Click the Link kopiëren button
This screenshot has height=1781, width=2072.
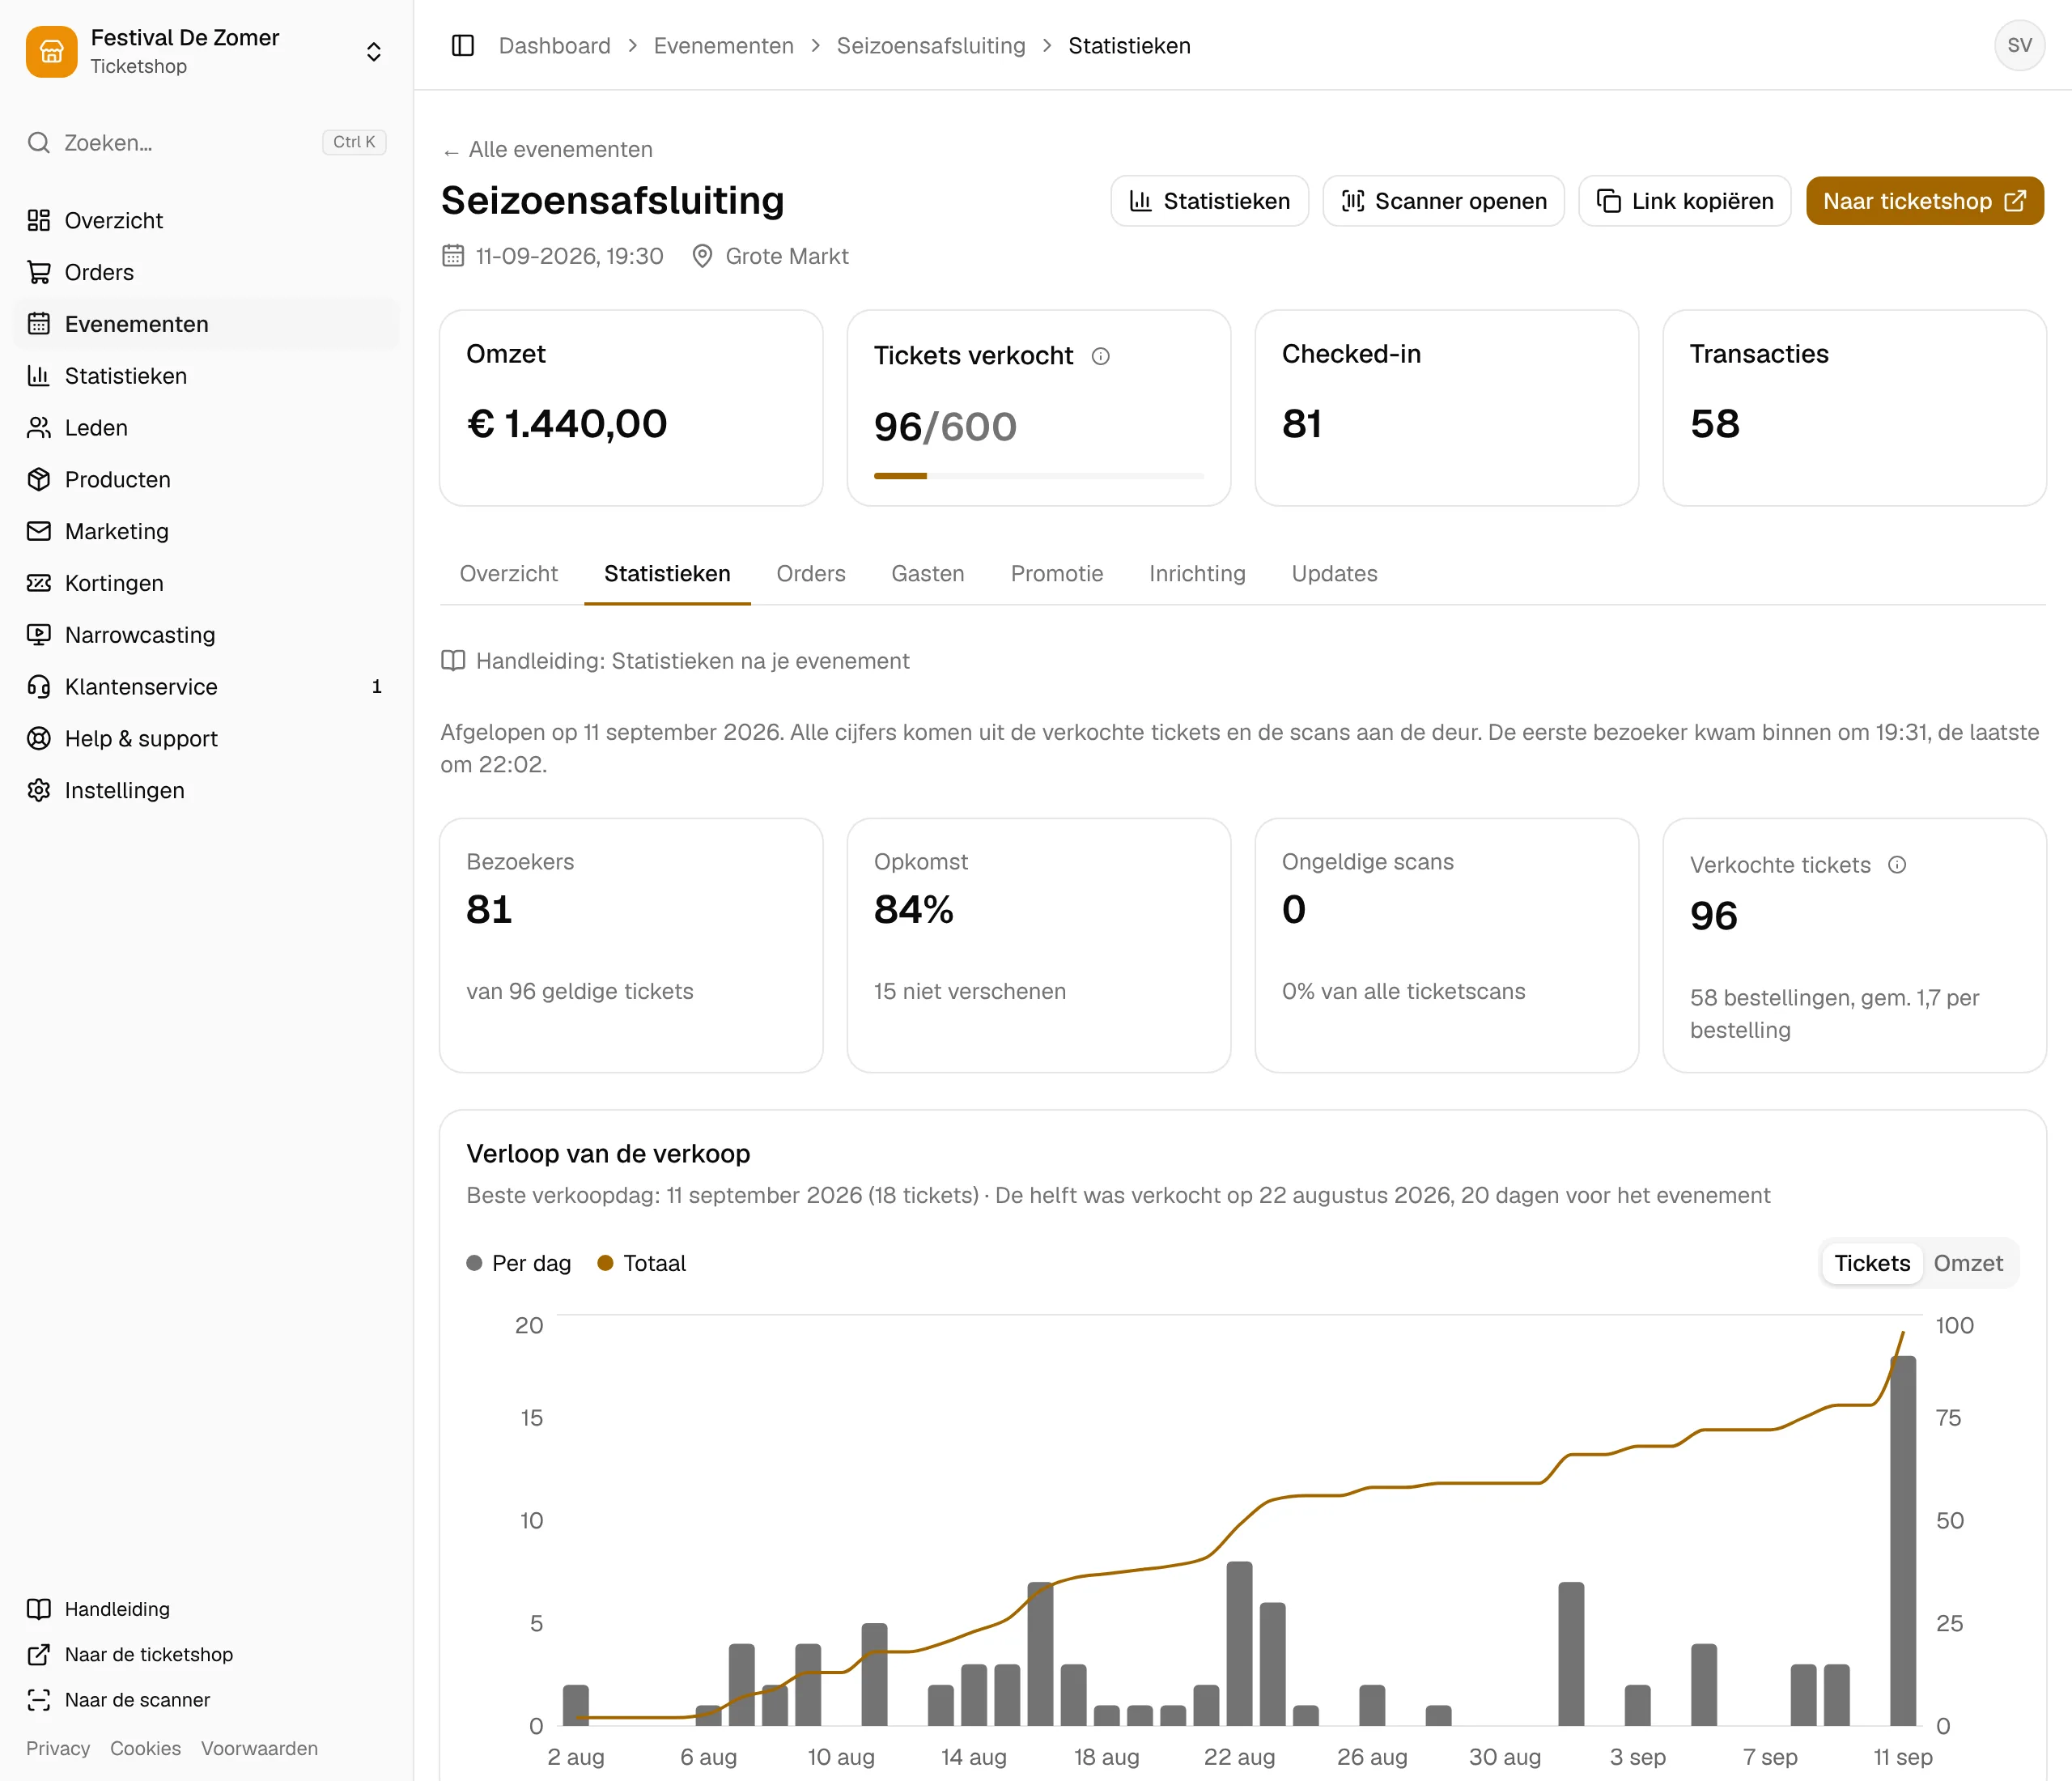(x=1684, y=201)
